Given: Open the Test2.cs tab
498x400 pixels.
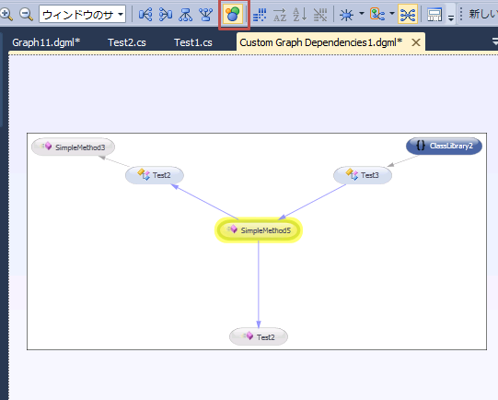Looking at the screenshot, I should tap(127, 42).
